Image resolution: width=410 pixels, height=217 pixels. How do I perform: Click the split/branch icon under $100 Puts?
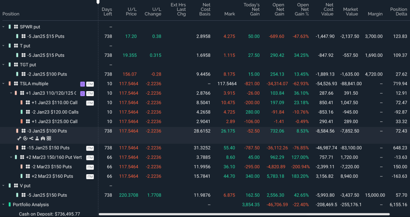31,138
